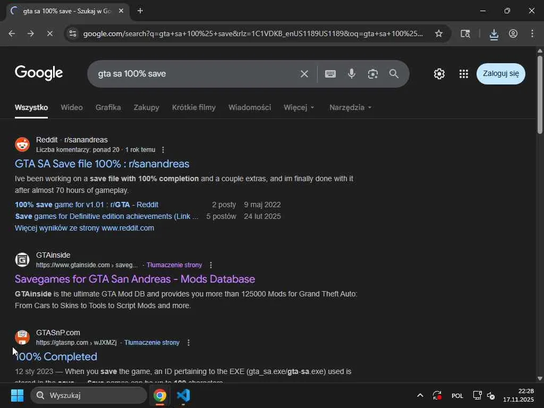Open 100% save game for v1.01 link
This screenshot has height=408, width=544.
click(87, 205)
